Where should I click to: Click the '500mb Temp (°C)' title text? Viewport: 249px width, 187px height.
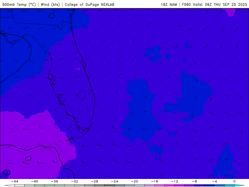(19, 5)
